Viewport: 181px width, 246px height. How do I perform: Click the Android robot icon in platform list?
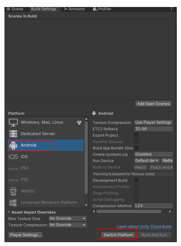point(13,145)
